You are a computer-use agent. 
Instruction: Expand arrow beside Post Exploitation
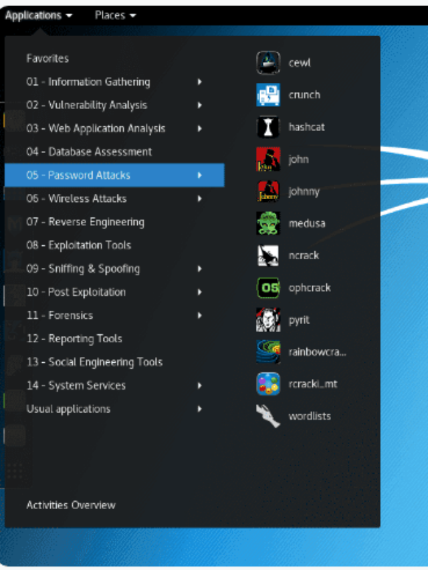[x=199, y=292]
